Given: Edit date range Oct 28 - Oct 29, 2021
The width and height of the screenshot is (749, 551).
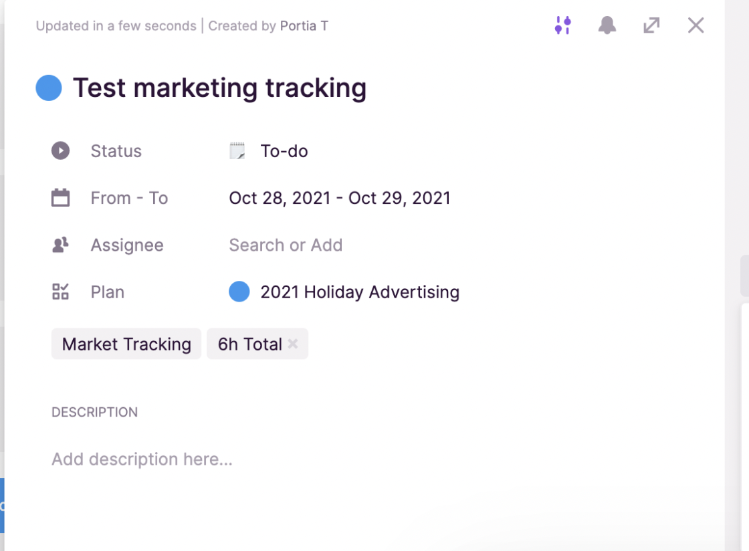Looking at the screenshot, I should (x=340, y=198).
